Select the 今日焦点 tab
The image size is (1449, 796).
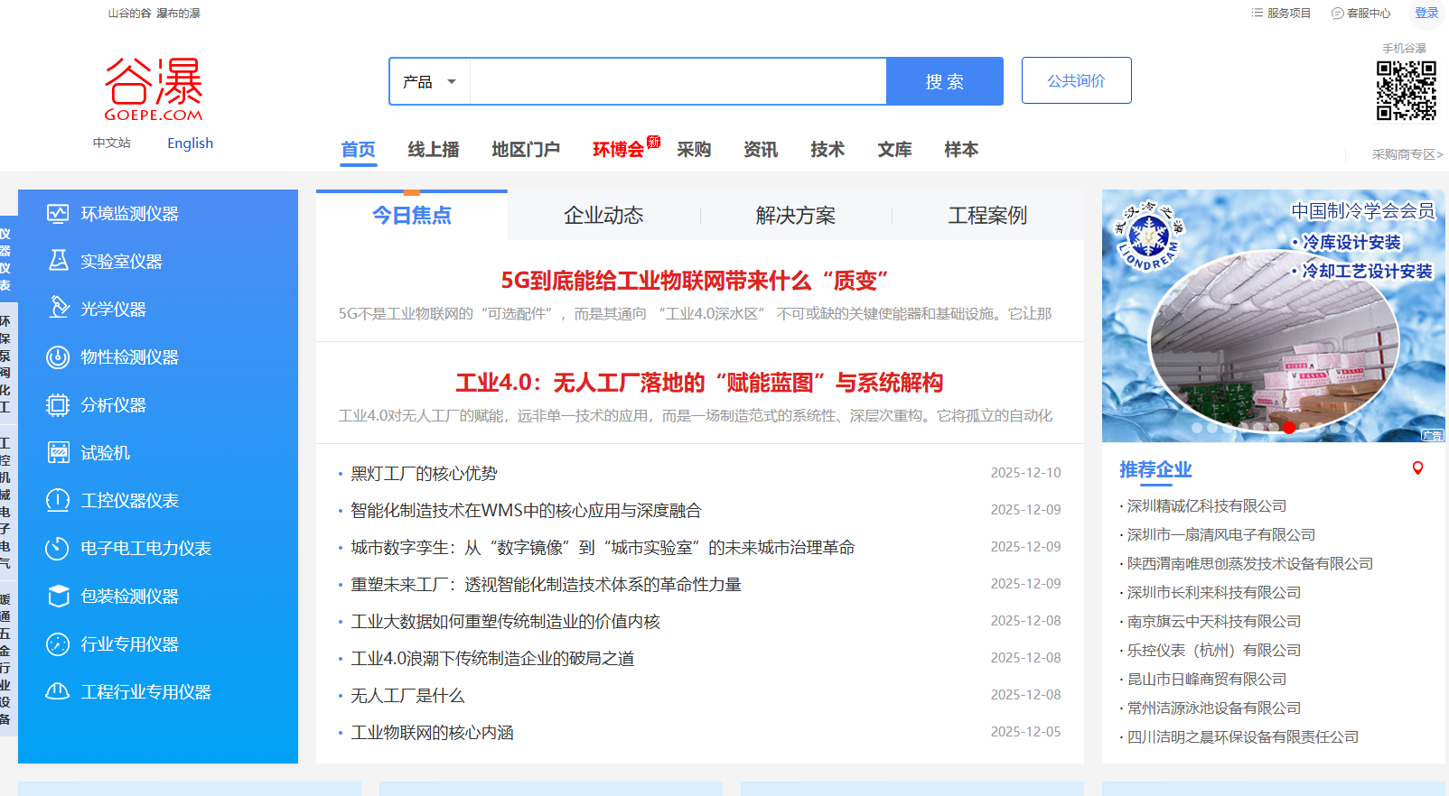click(412, 216)
